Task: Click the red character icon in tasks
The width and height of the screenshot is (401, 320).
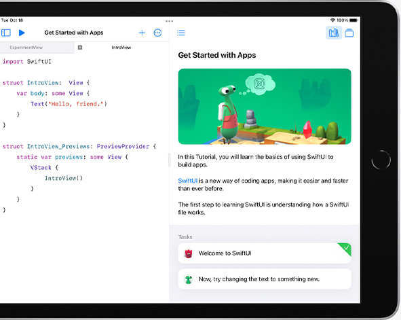Action: click(189, 253)
